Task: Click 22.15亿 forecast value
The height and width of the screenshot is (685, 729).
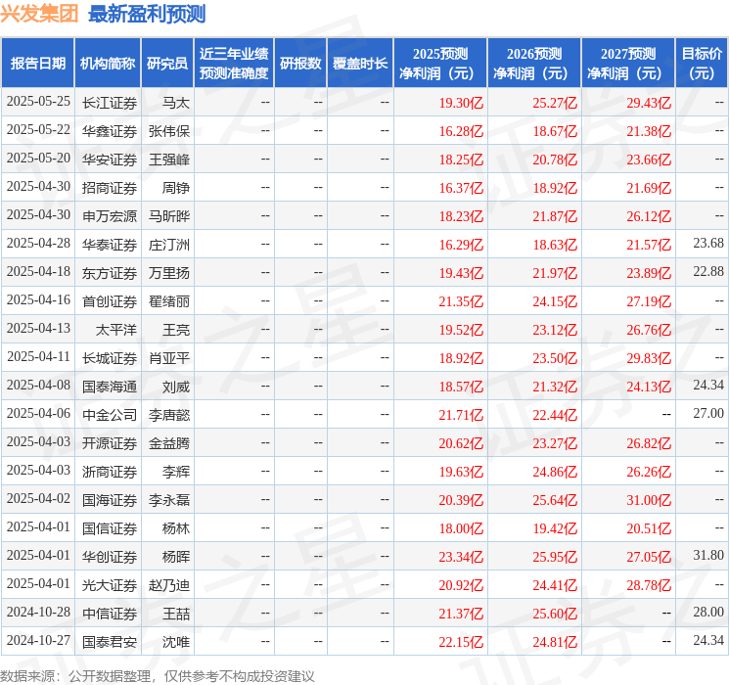Action: coord(461,642)
